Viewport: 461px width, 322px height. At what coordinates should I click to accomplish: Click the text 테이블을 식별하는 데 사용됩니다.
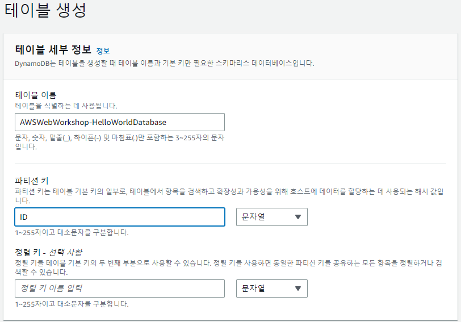click(x=66, y=106)
